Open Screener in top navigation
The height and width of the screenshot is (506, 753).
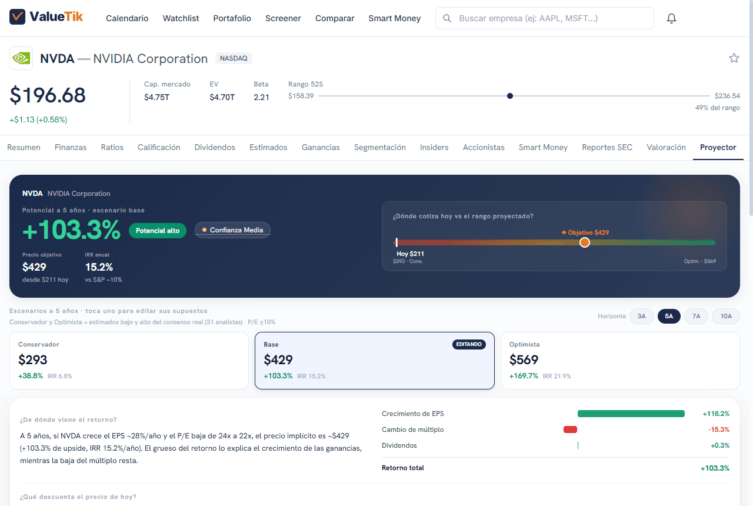283,18
